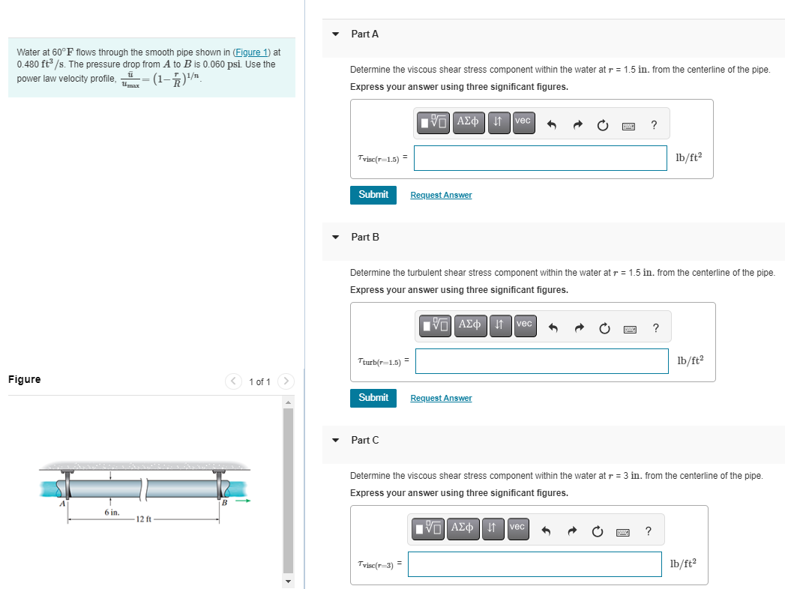785x589 pixels.
Task: Redo edit in Part A toolbar
Action: [578, 124]
